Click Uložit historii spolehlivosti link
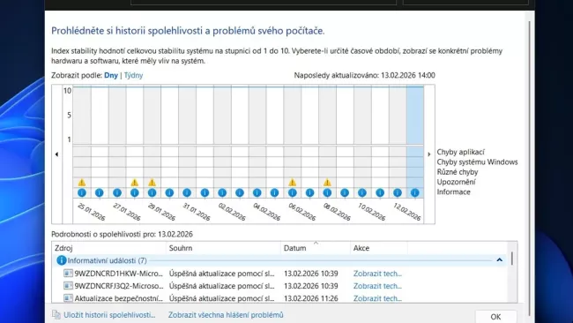 point(109,314)
